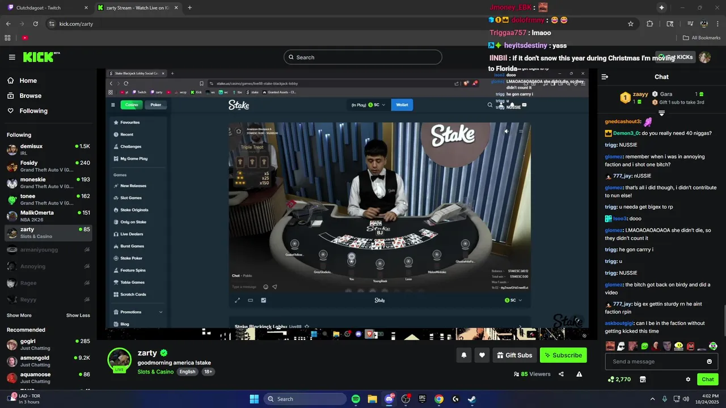Bookmark this page with star icon

pyautogui.click(x=630, y=24)
